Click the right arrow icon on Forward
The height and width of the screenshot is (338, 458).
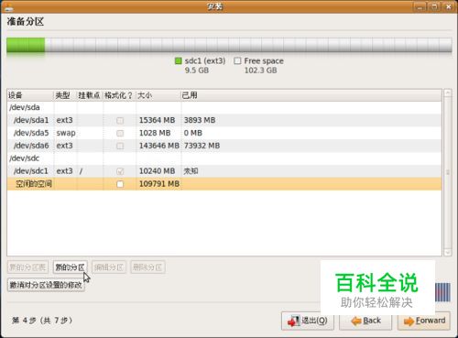[x=409, y=322]
